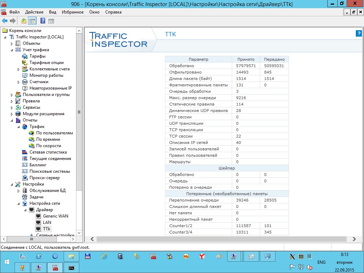Open the Действие menu
Image resolution: width=364 pixels, height=273 pixels.
coord(34,12)
